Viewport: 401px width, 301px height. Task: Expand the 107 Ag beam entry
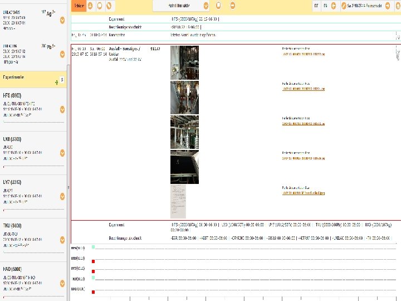[62, 20]
